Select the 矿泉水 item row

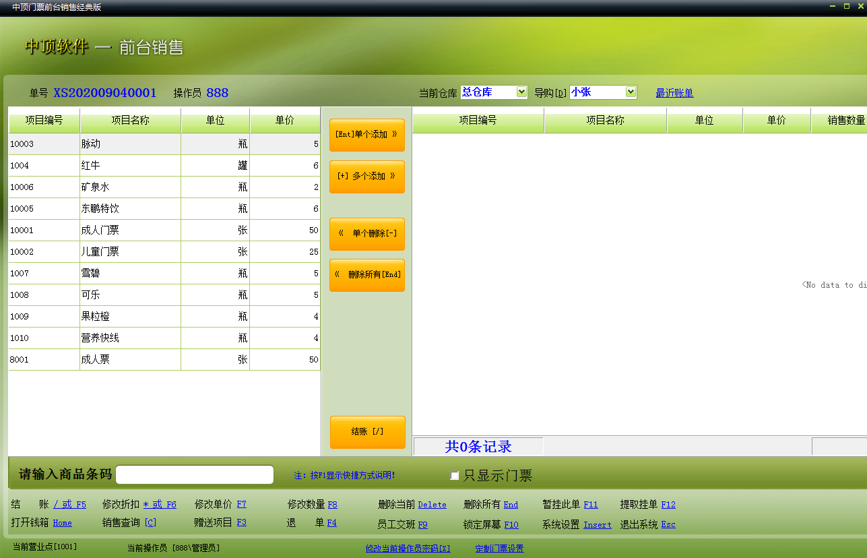164,187
